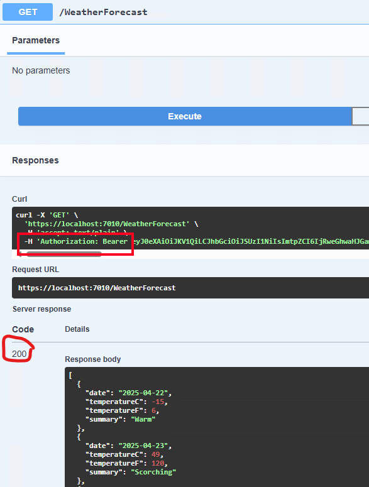The width and height of the screenshot is (369, 487).
Task: Click the Request URL value box
Action: tap(190, 288)
